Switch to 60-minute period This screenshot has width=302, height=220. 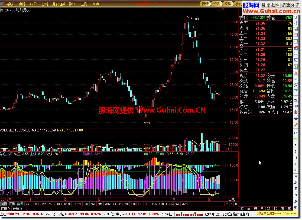click(x=296, y=170)
